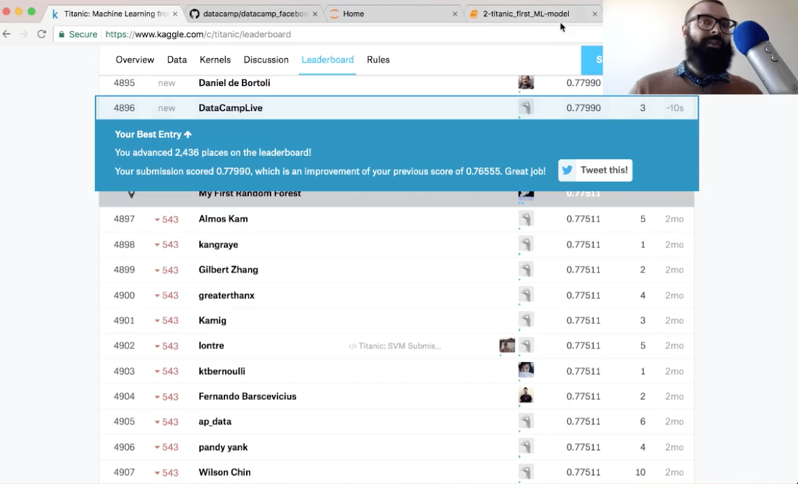This screenshot has height=484, width=798.
Task: Open the Rules section
Action: [x=378, y=60]
